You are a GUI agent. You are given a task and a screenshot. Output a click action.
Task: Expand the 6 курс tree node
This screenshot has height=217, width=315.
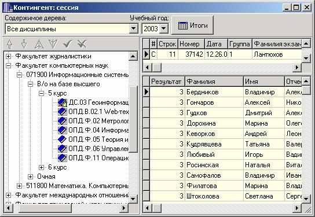(x=41, y=167)
